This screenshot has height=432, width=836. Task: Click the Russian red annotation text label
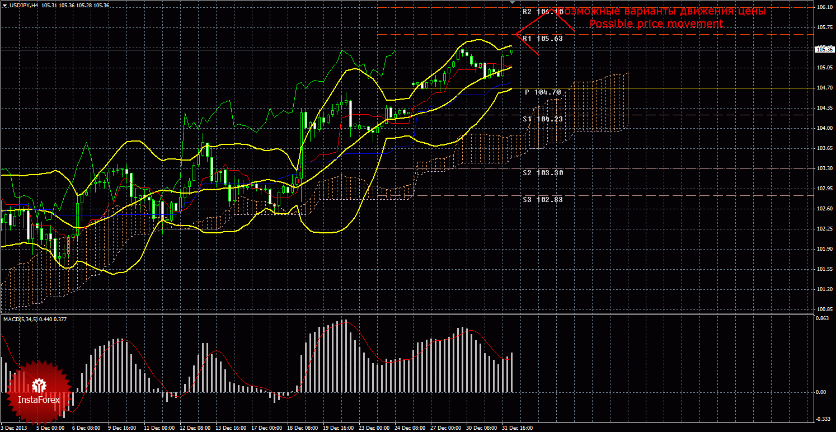coord(662,11)
